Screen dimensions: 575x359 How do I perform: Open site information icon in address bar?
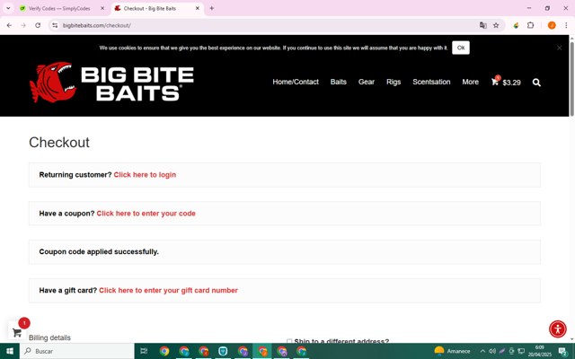pos(55,25)
